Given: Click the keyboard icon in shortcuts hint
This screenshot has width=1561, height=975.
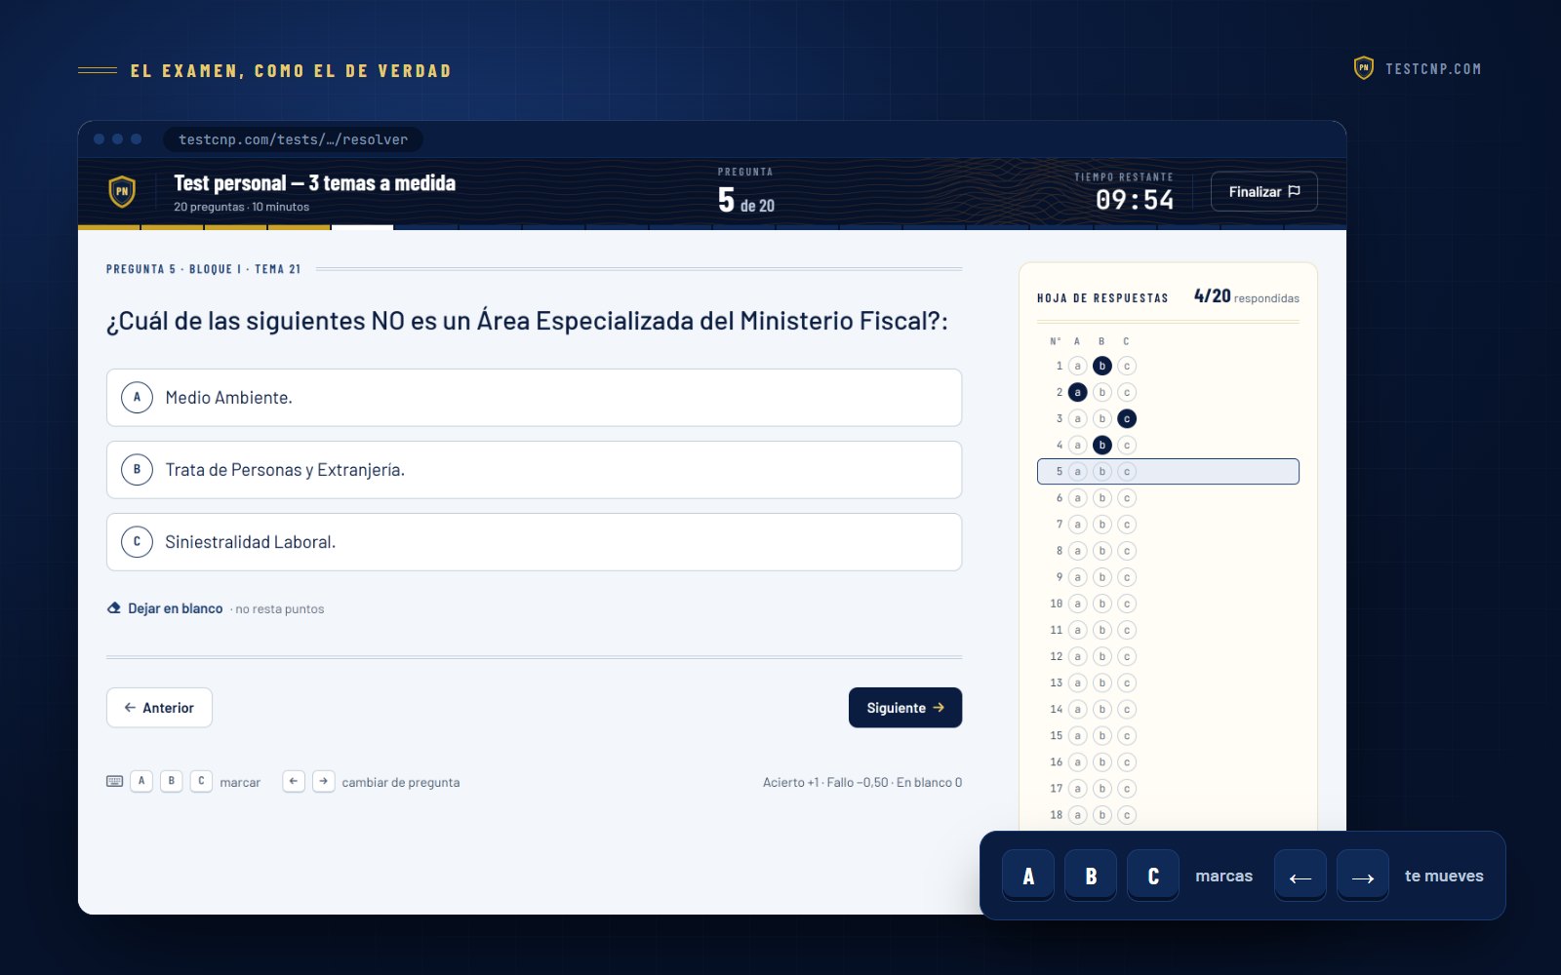Looking at the screenshot, I should [x=114, y=782].
